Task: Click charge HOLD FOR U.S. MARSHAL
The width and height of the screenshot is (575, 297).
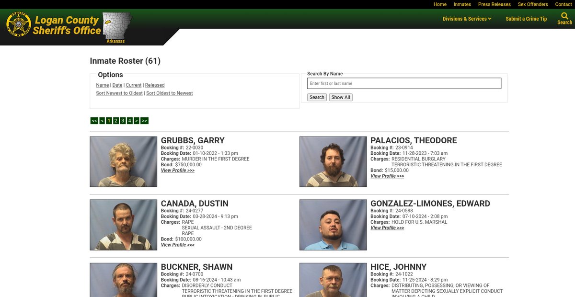Action: coord(419,222)
